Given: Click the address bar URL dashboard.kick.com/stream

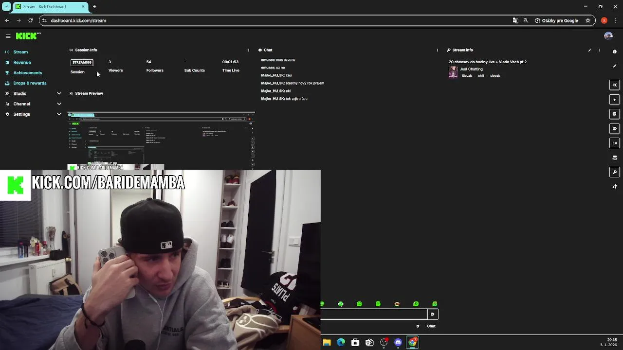Looking at the screenshot, I should tap(78, 20).
